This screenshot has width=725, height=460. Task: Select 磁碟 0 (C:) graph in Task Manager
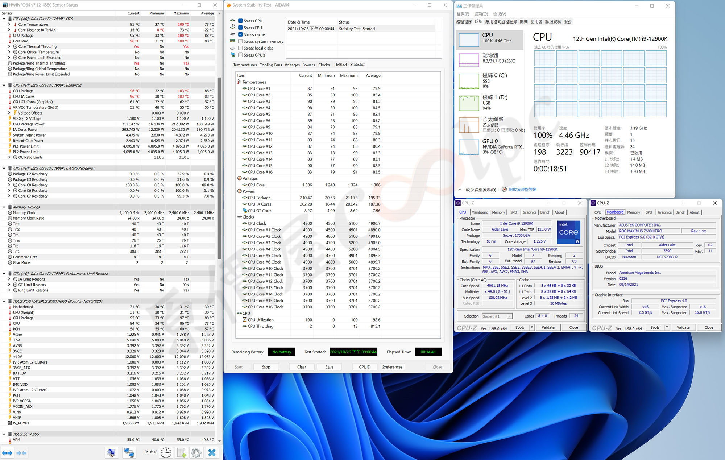pos(469,82)
